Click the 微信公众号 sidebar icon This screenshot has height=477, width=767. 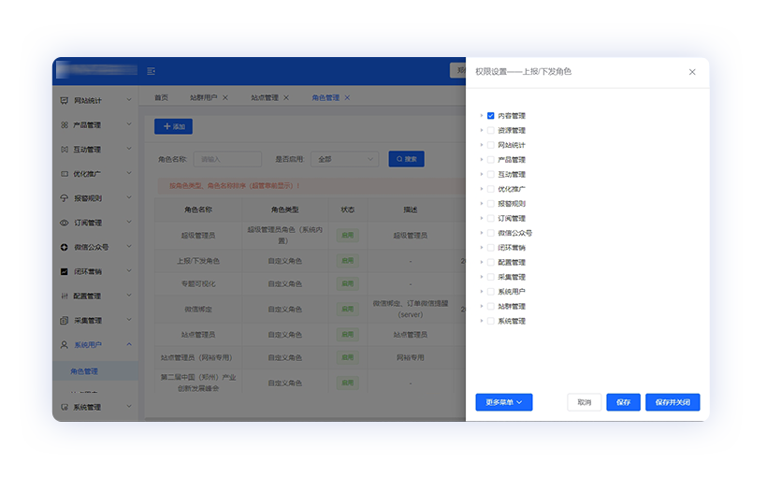[x=65, y=247]
